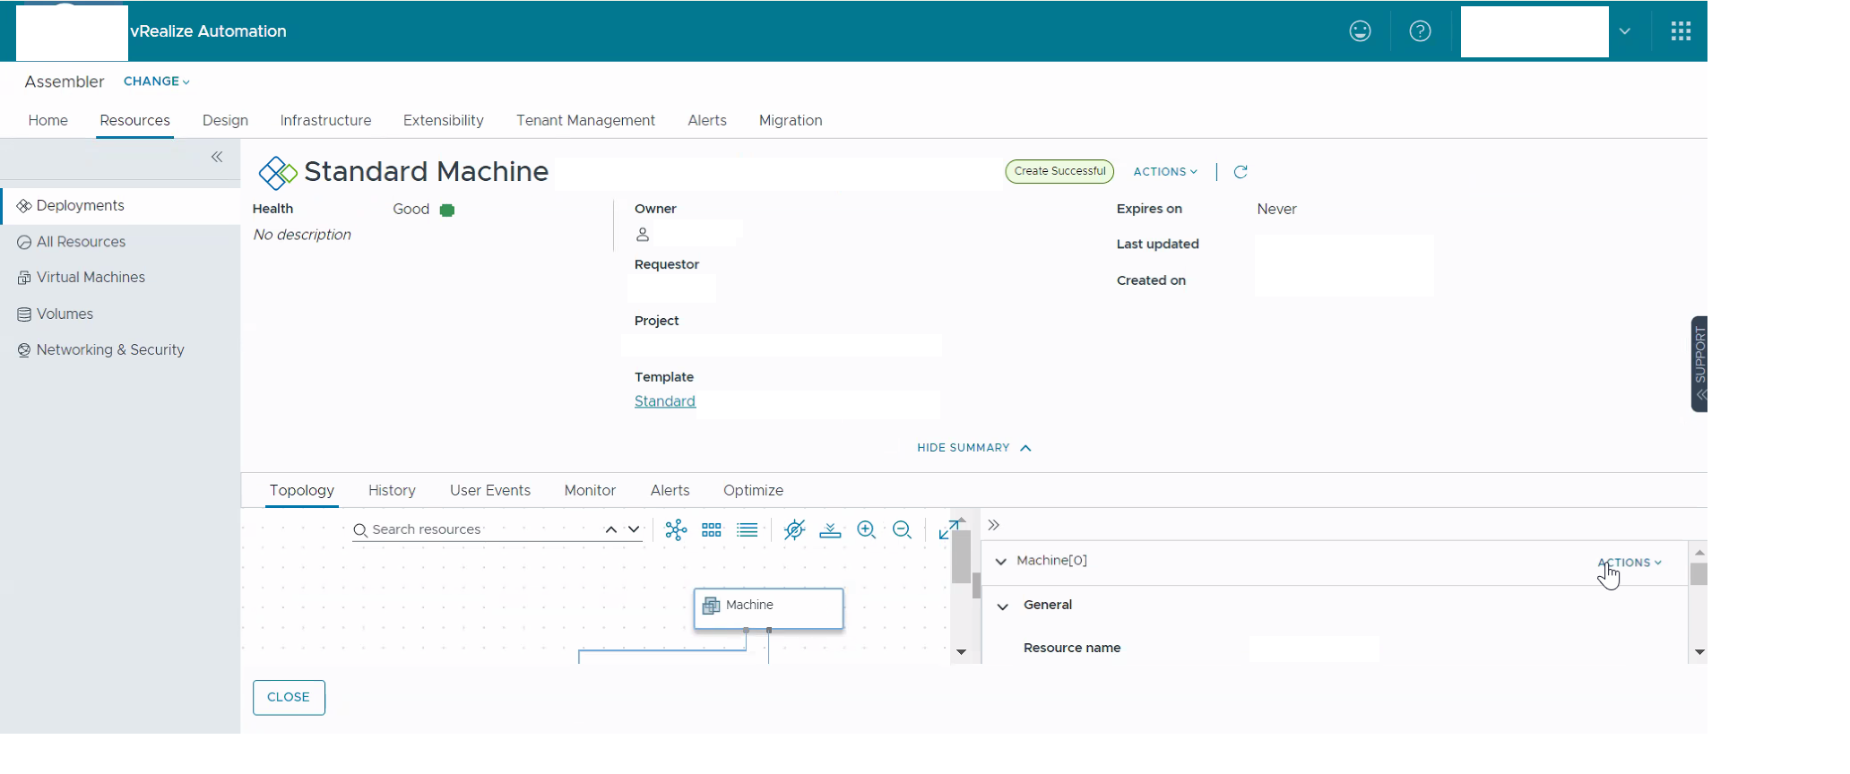Open deployment ACTIONS dropdown near Create Successful
This screenshot has height=774, width=1850.
1164,172
